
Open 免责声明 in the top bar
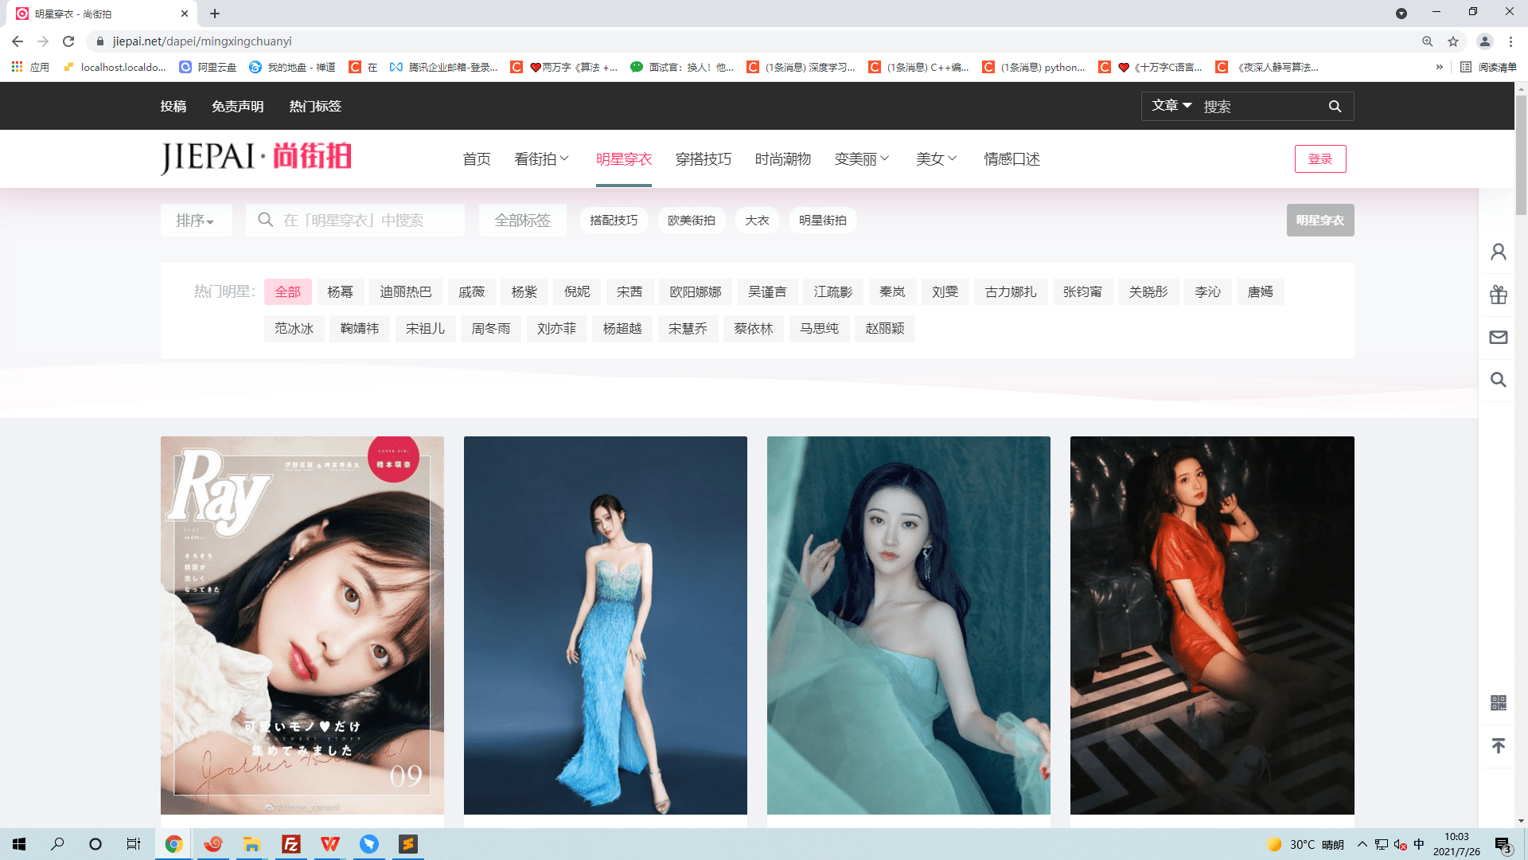coord(238,106)
